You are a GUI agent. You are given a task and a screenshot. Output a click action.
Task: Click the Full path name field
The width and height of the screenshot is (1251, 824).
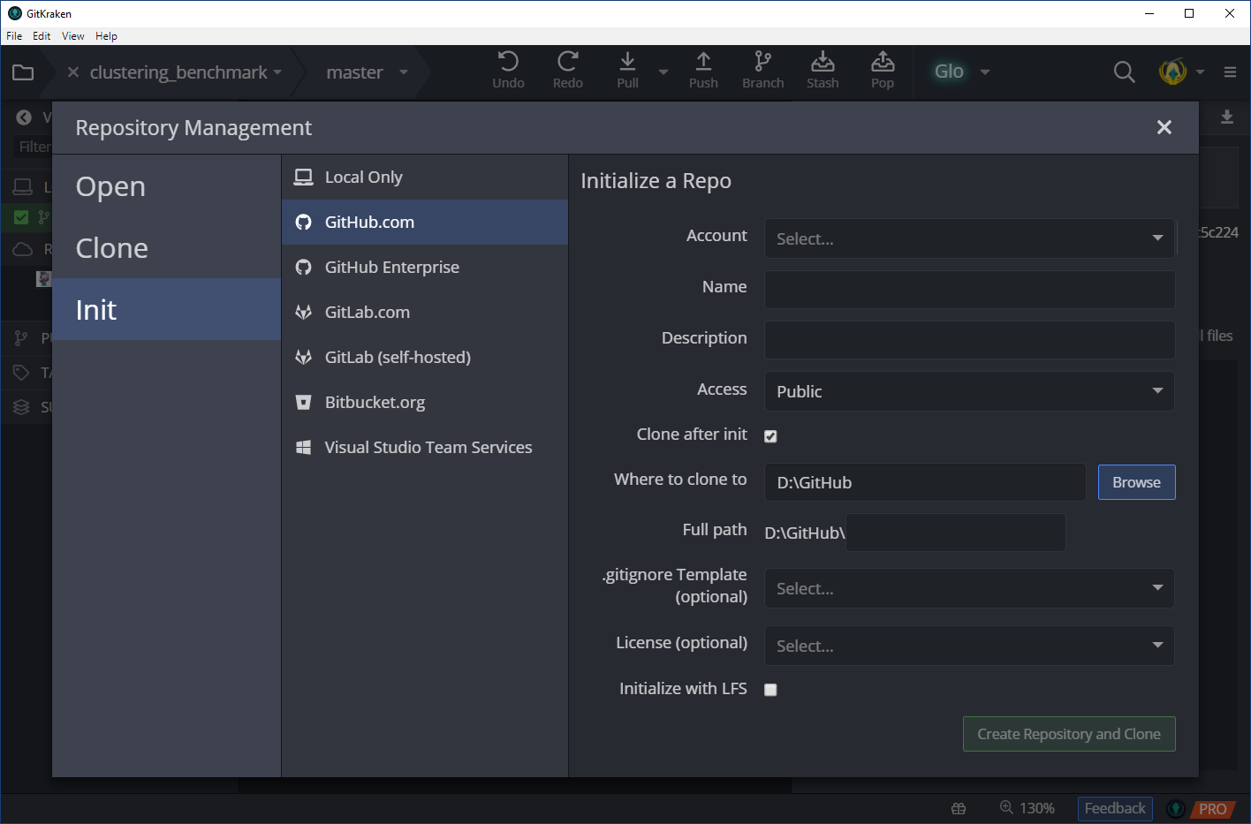(x=956, y=533)
